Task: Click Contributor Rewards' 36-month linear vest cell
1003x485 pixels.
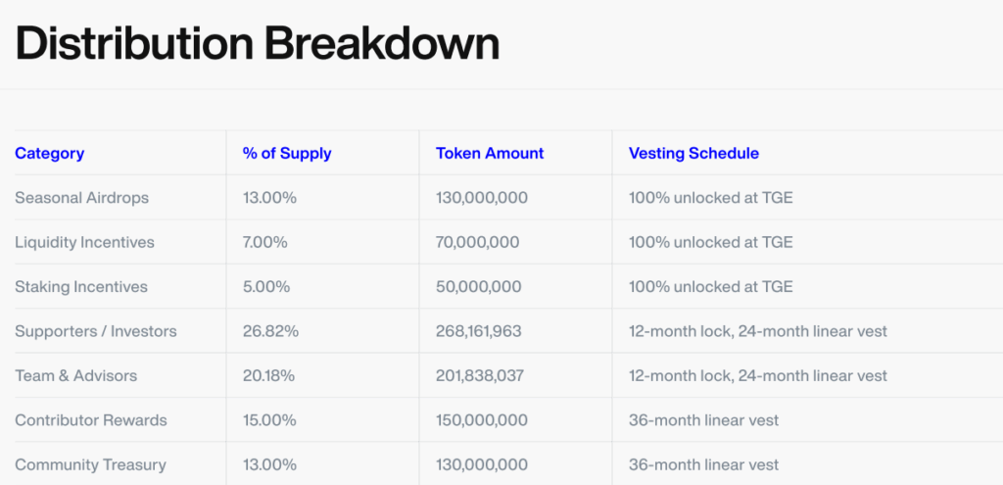Action: (x=704, y=420)
